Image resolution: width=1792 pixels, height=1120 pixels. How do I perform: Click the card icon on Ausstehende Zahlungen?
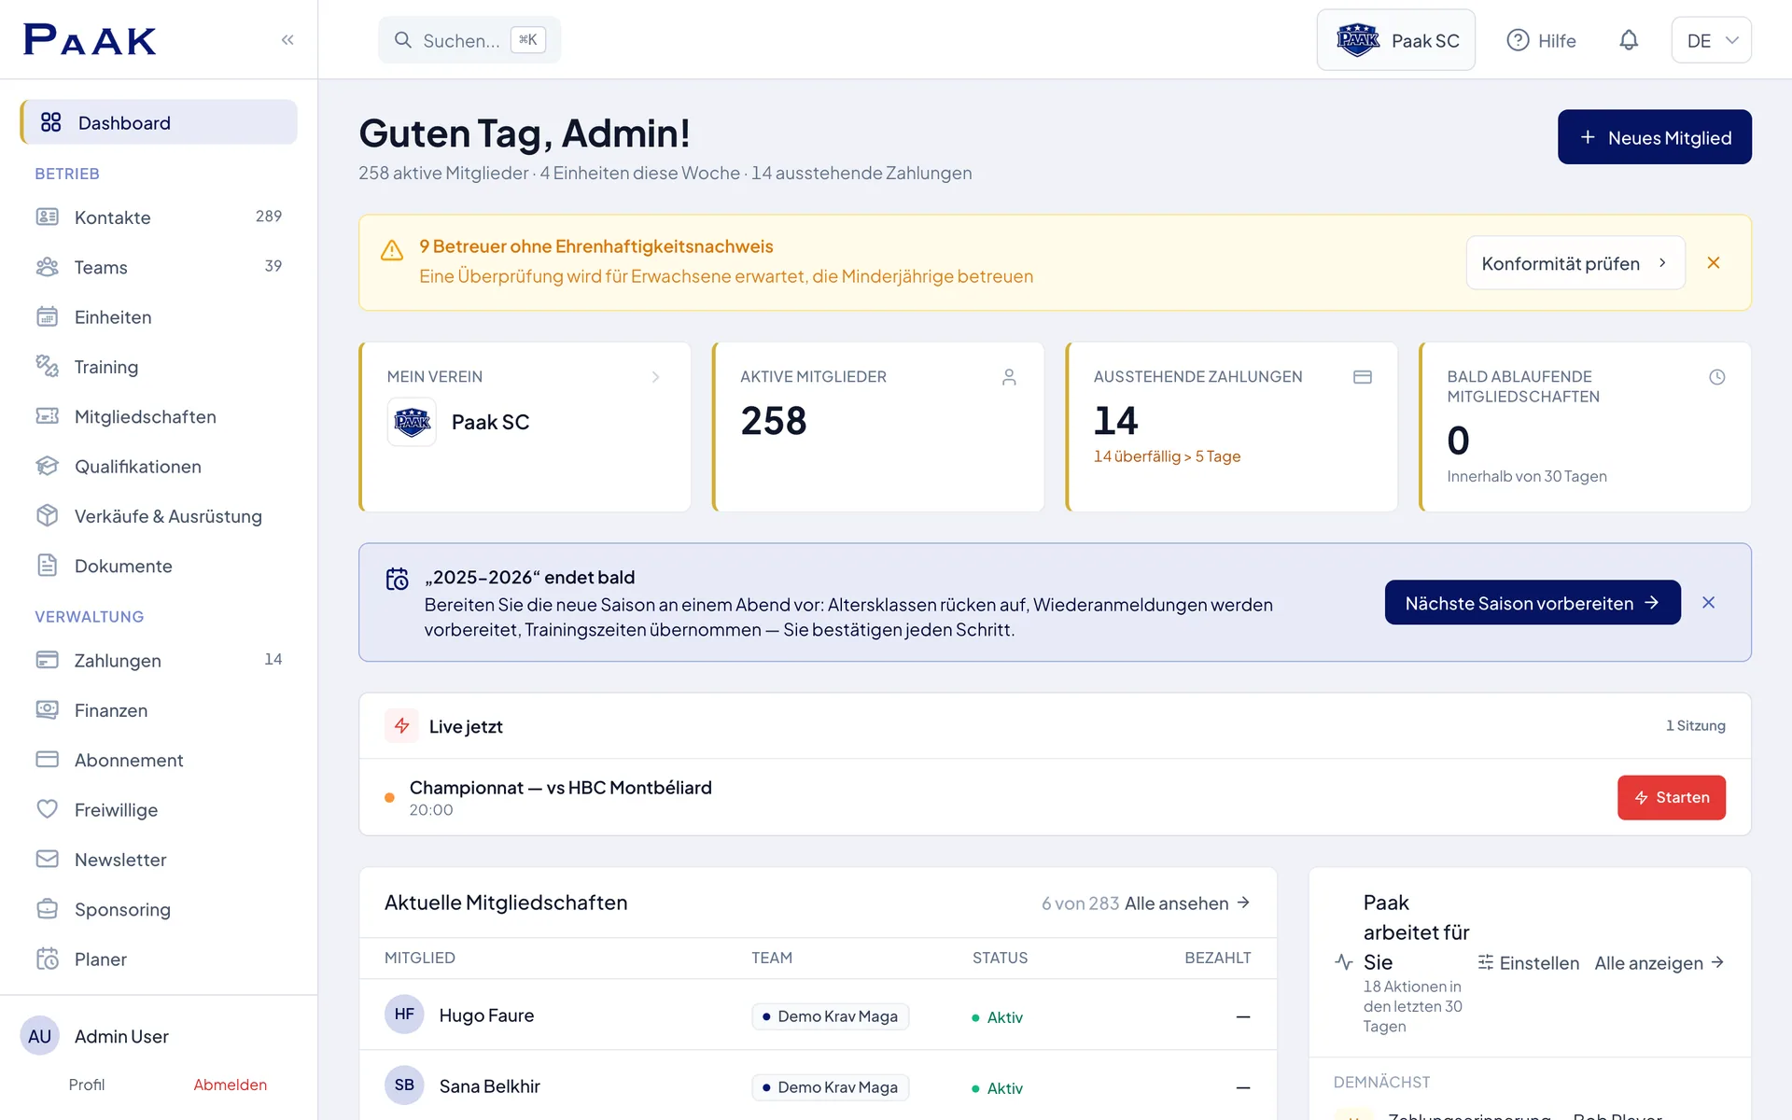point(1363,377)
